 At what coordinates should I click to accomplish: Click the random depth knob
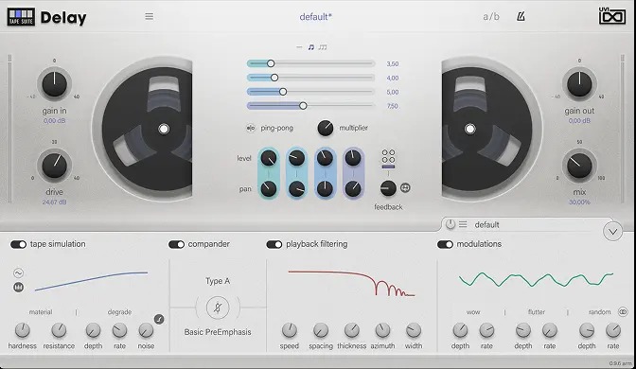[x=587, y=330]
